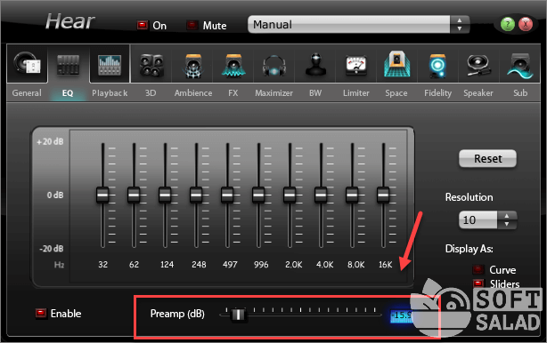
Task: Open the Ambience speaker icon
Action: click(193, 66)
